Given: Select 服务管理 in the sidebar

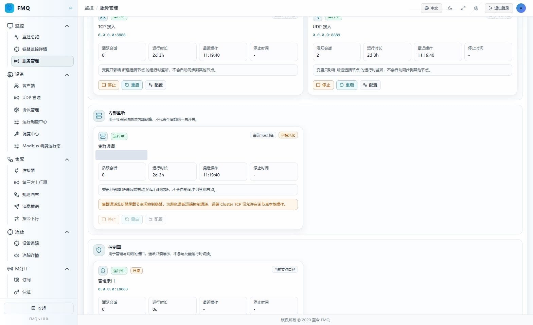Looking at the screenshot, I should click(x=42, y=61).
